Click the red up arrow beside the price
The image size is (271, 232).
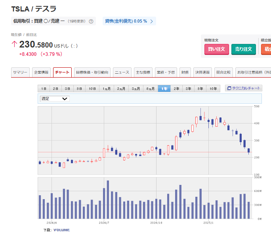(14, 44)
